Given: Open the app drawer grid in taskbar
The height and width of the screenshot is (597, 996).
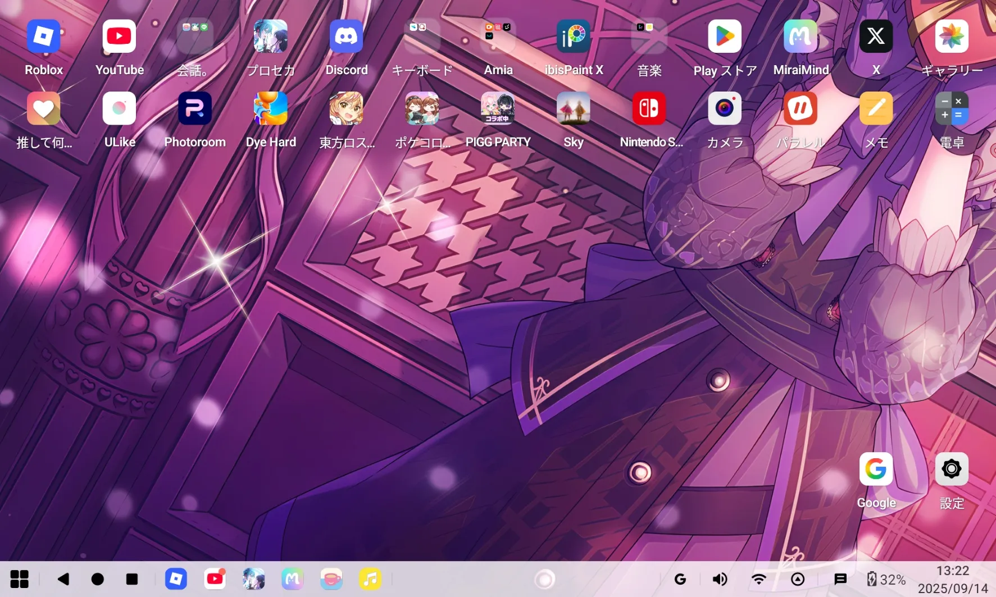Looking at the screenshot, I should pyautogui.click(x=20, y=579).
